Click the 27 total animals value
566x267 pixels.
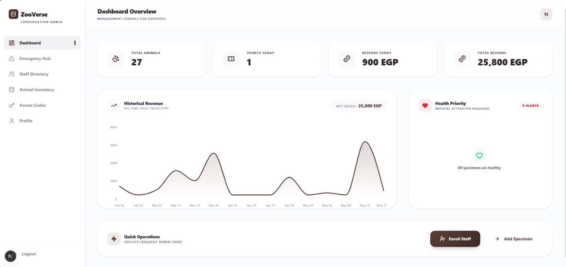click(x=136, y=62)
